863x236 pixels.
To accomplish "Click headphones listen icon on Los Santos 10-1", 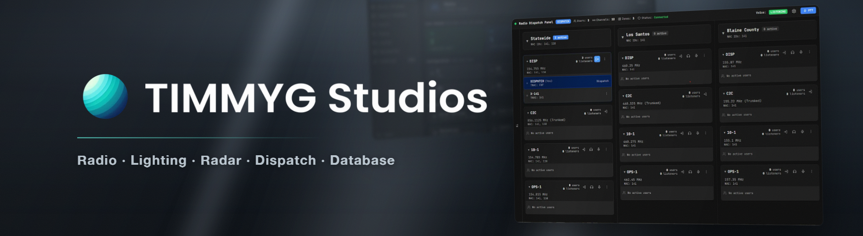I will coord(690,133).
